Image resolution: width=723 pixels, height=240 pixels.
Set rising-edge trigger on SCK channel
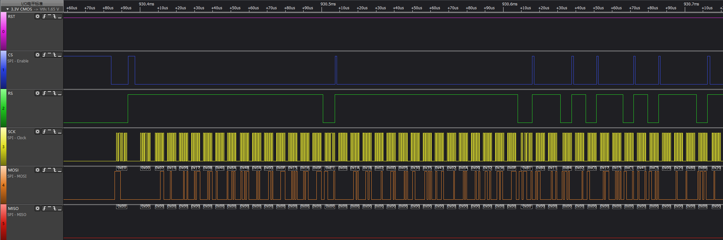coord(44,132)
